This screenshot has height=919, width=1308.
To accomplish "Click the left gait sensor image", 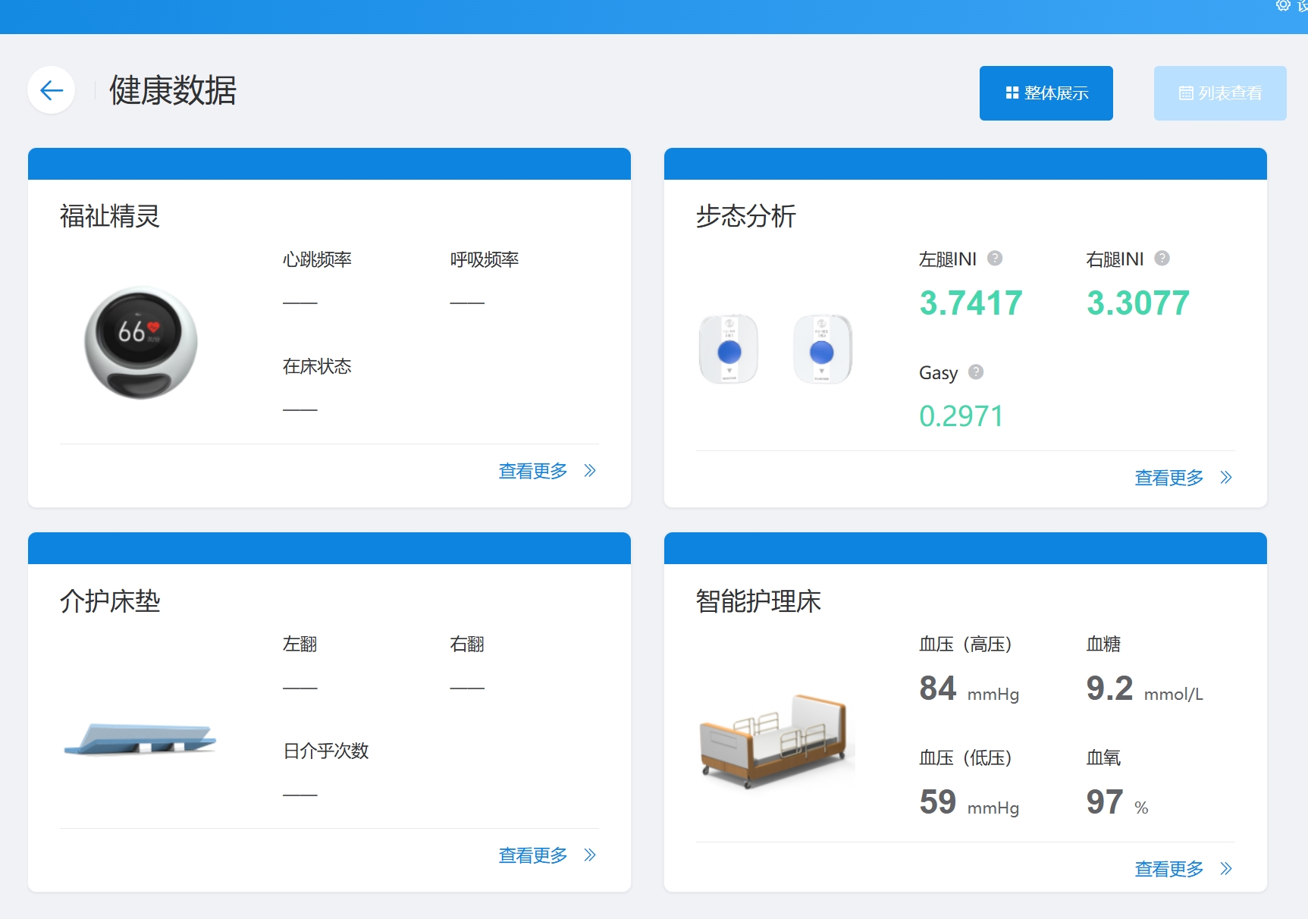I will [729, 350].
